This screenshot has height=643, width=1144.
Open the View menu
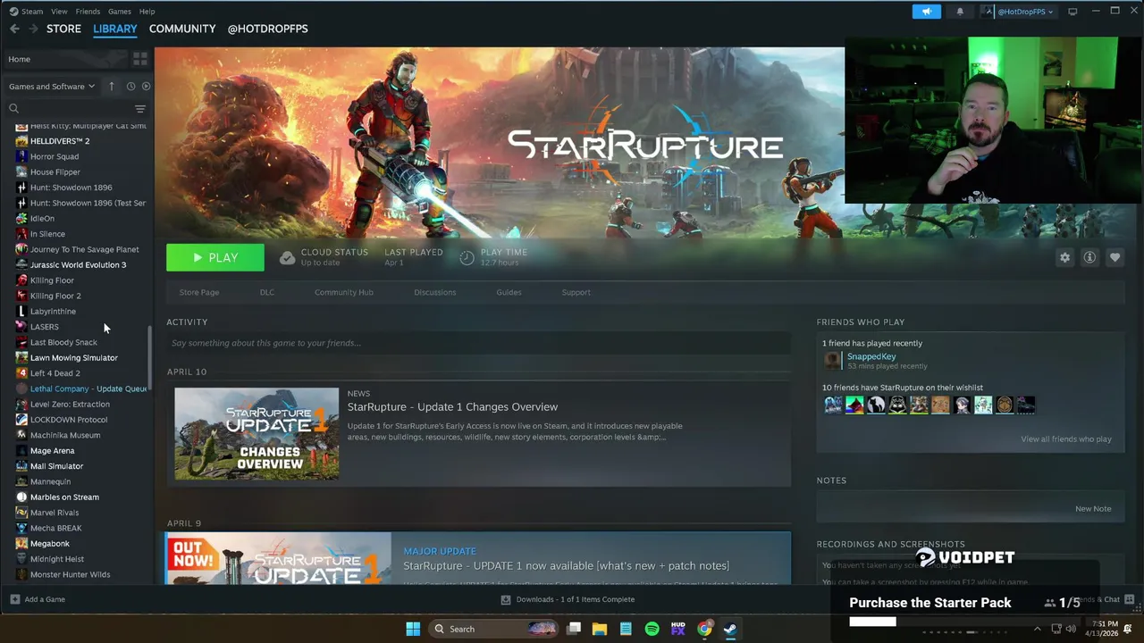(59, 12)
